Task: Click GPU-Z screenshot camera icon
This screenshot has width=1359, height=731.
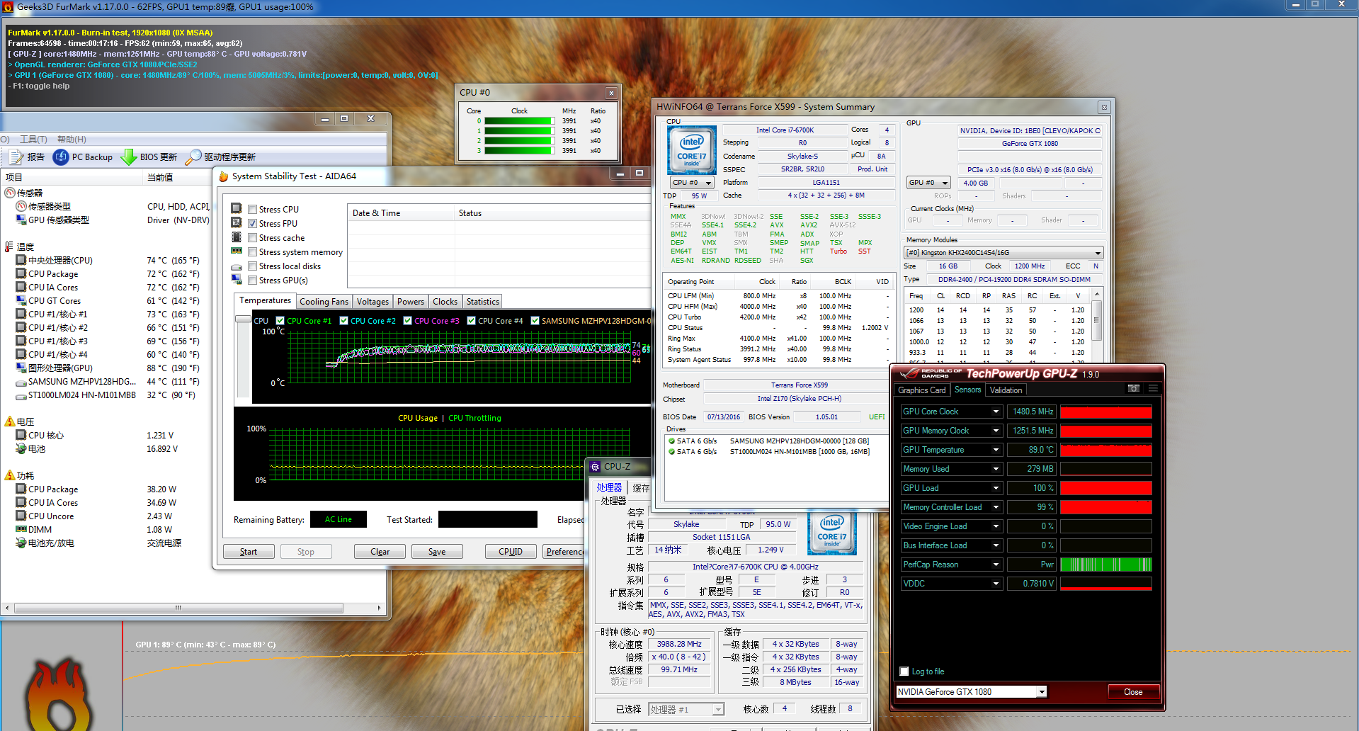Action: [x=1134, y=388]
